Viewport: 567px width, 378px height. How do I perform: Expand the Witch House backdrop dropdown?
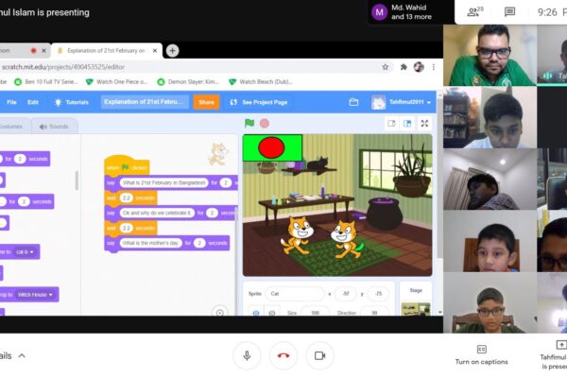(x=37, y=294)
